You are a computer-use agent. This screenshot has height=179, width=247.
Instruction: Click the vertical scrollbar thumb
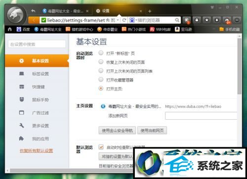click(x=240, y=66)
